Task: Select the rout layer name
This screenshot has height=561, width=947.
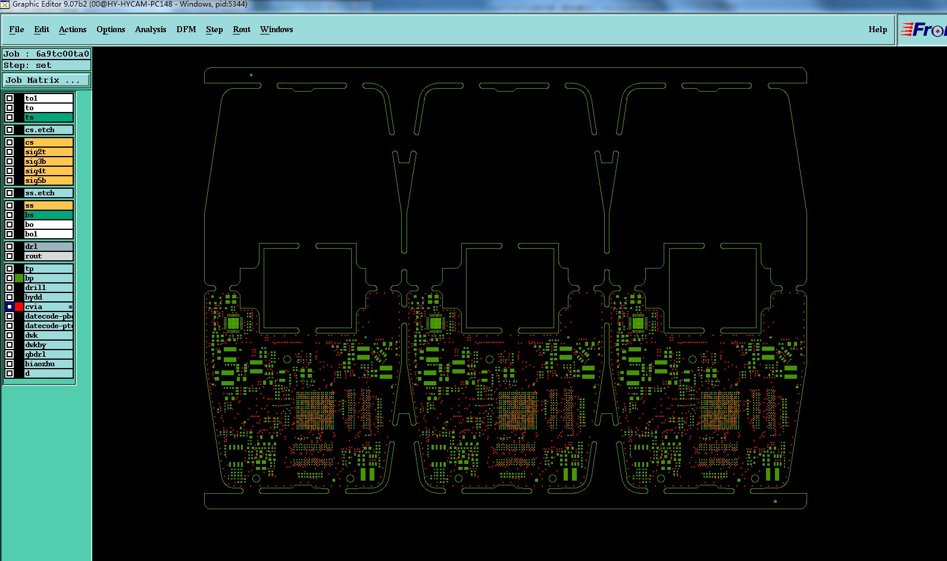Action: pyautogui.click(x=49, y=256)
